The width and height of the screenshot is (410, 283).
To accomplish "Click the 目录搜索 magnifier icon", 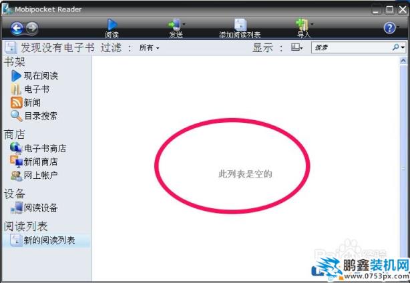I will (16, 116).
